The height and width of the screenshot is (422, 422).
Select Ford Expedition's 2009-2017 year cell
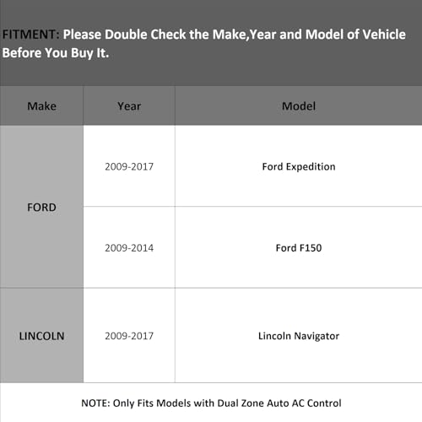[x=129, y=166]
